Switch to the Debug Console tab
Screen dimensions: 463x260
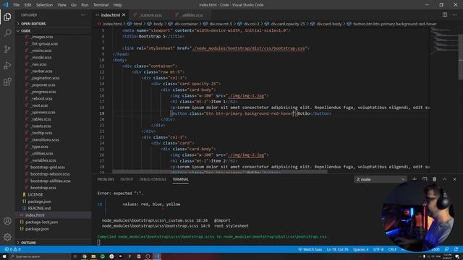click(x=153, y=179)
